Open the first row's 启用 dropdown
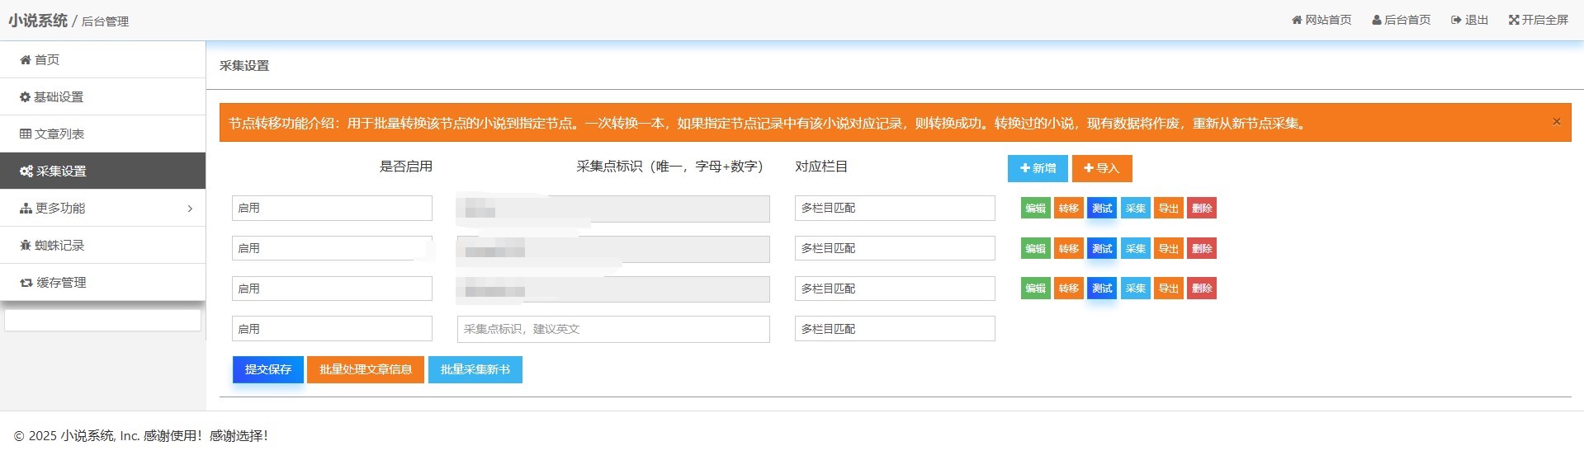 [x=332, y=209]
